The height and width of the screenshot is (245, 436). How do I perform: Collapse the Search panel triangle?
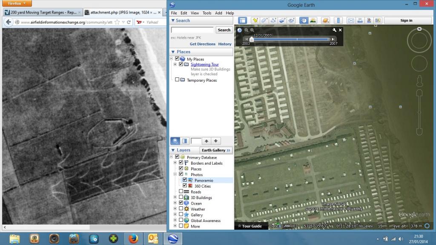point(173,20)
